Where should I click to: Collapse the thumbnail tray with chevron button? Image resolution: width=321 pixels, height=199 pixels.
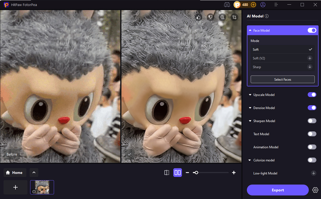tap(34, 172)
